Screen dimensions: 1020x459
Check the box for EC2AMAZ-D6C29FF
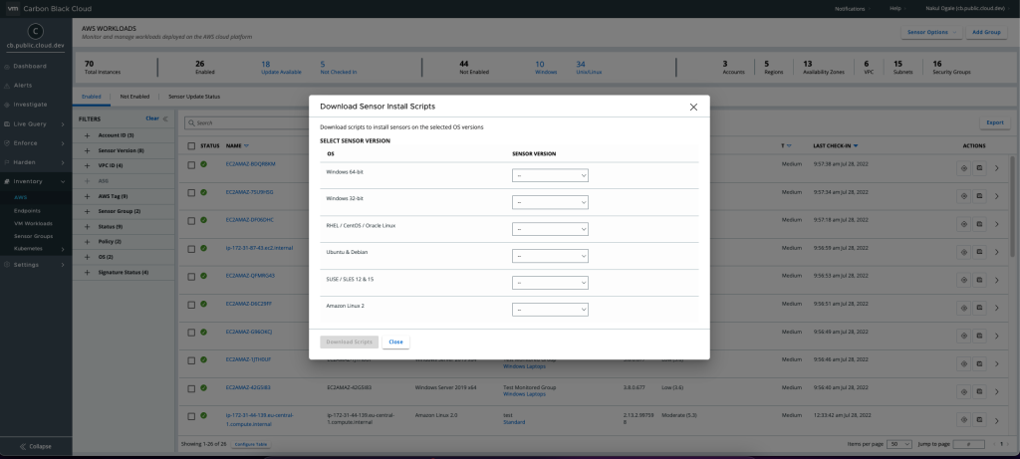click(191, 305)
